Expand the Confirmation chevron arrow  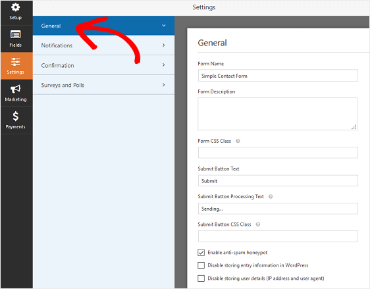coord(163,65)
